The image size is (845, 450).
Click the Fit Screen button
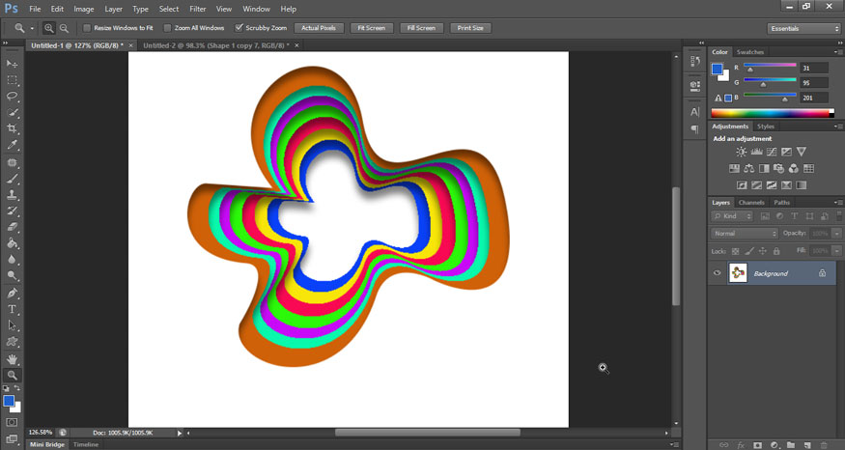click(x=371, y=28)
